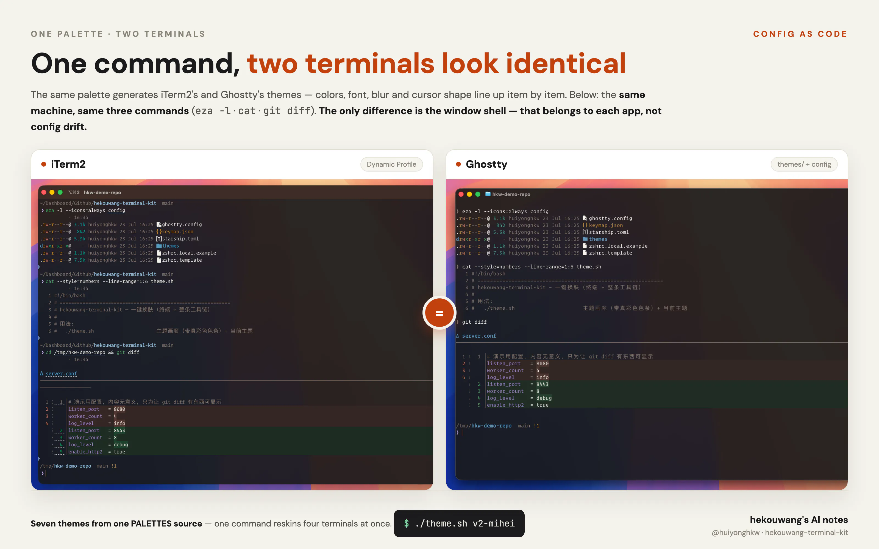Click the #!/bin/bash line in iTerm2 output

[70, 296]
